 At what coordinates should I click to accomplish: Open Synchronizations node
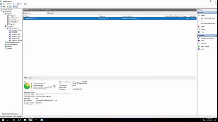click(x=12, y=44)
